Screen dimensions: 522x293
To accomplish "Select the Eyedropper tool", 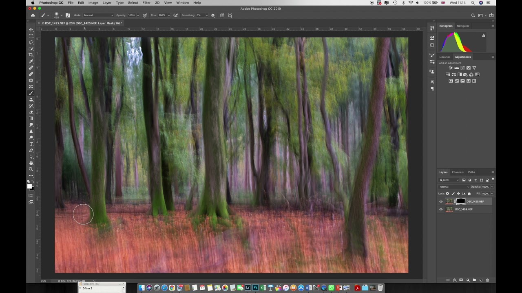I will point(31,61).
